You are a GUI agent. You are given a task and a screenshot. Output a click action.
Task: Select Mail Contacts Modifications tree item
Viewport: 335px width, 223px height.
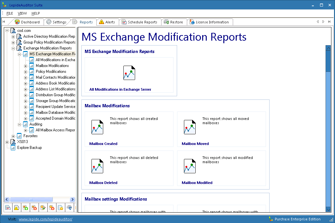(x=56, y=77)
